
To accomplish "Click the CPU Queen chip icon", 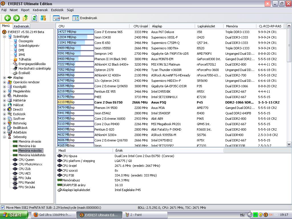I will (15, 160).
